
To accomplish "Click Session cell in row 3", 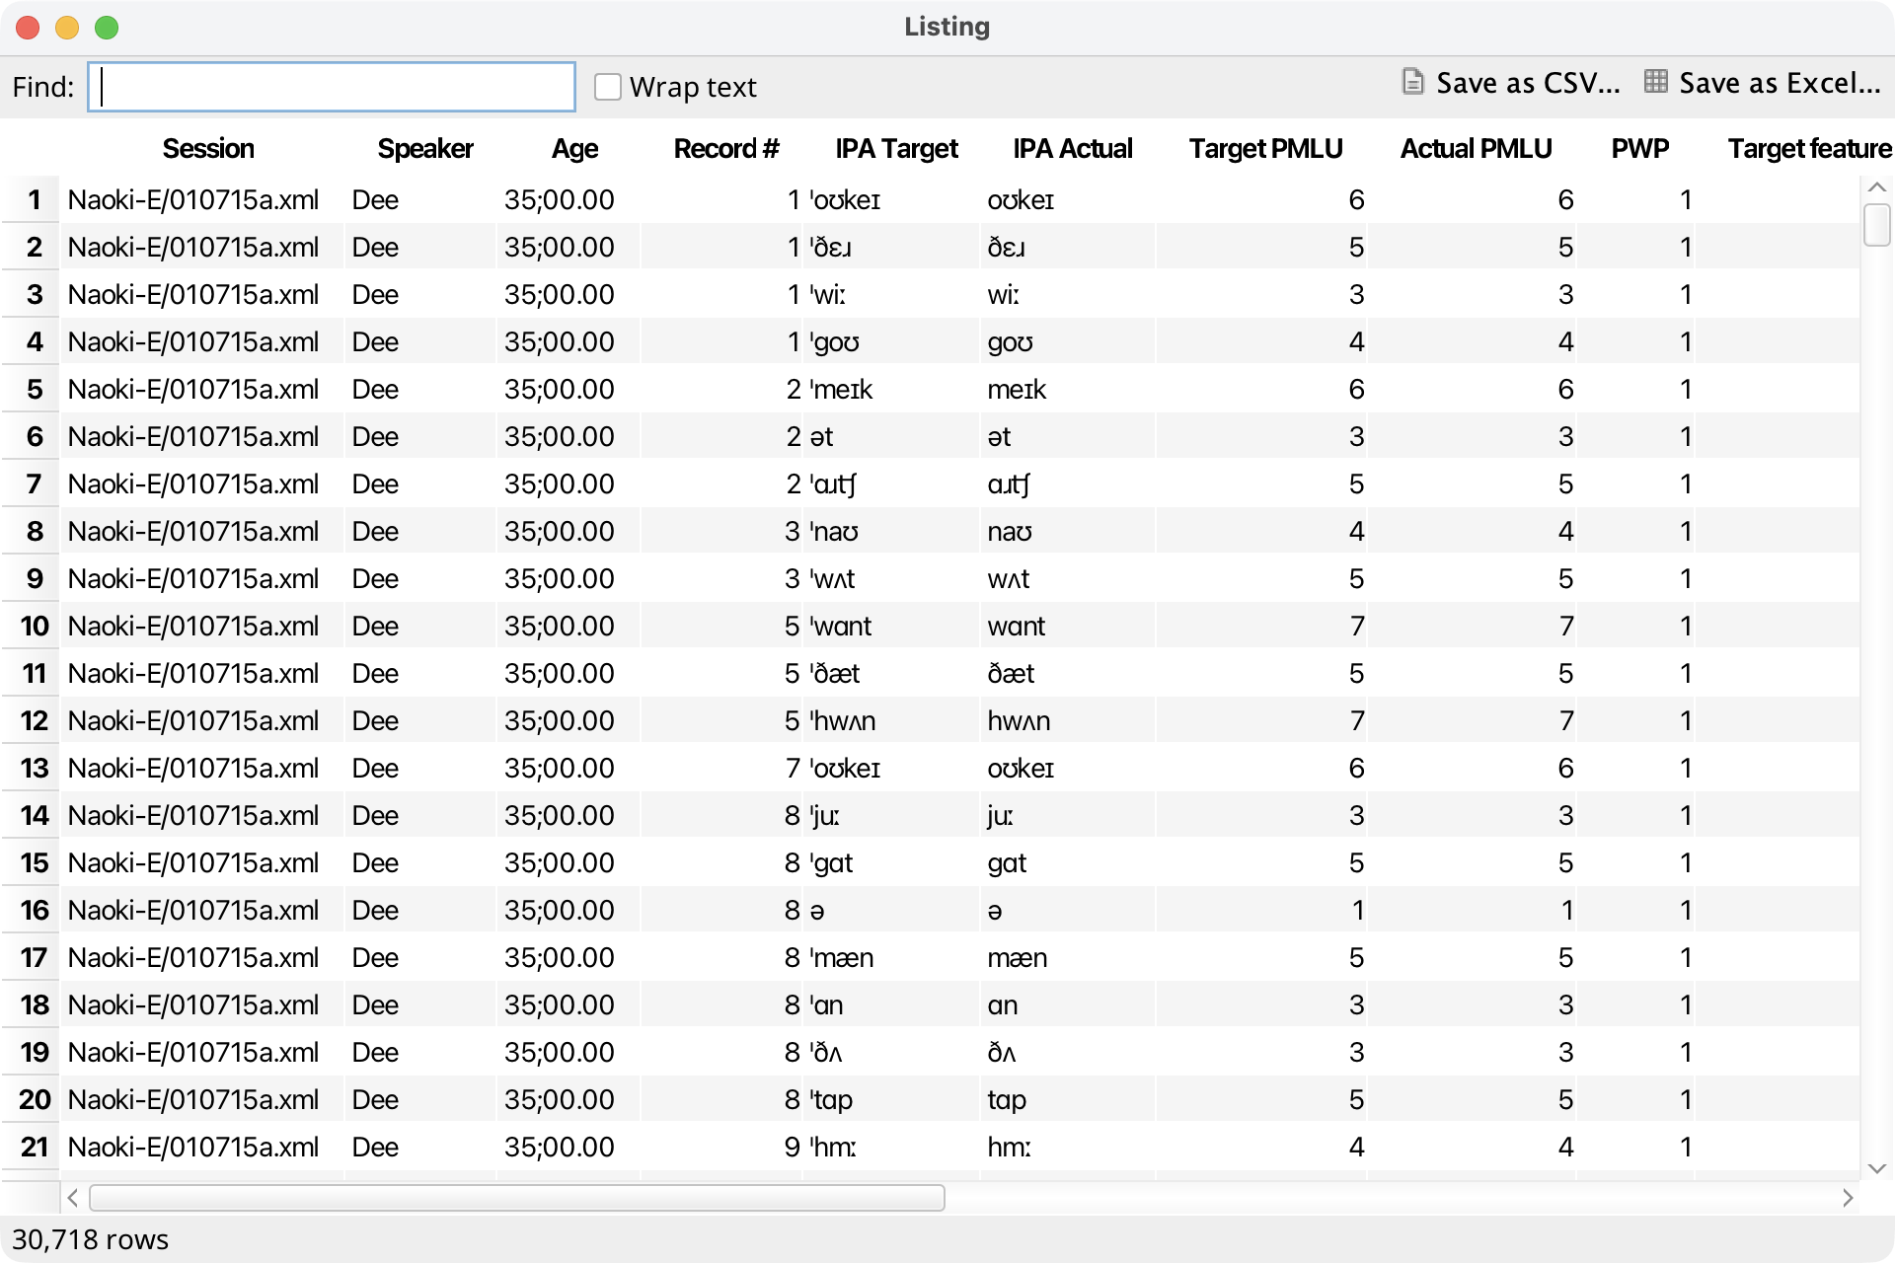I will (x=201, y=295).
